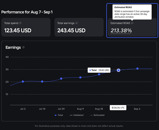Click the Earnings chart info icon
The height and width of the screenshot is (130, 159).
point(23,47)
